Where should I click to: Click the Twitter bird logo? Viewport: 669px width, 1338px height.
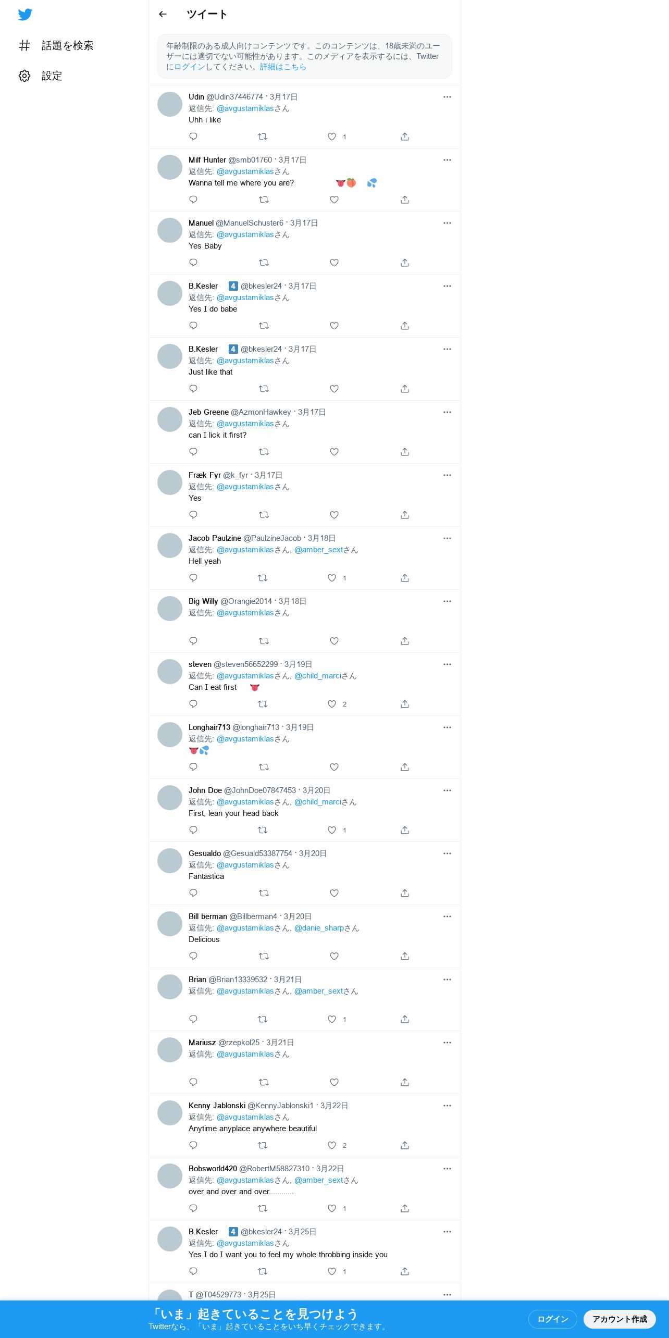click(x=25, y=15)
